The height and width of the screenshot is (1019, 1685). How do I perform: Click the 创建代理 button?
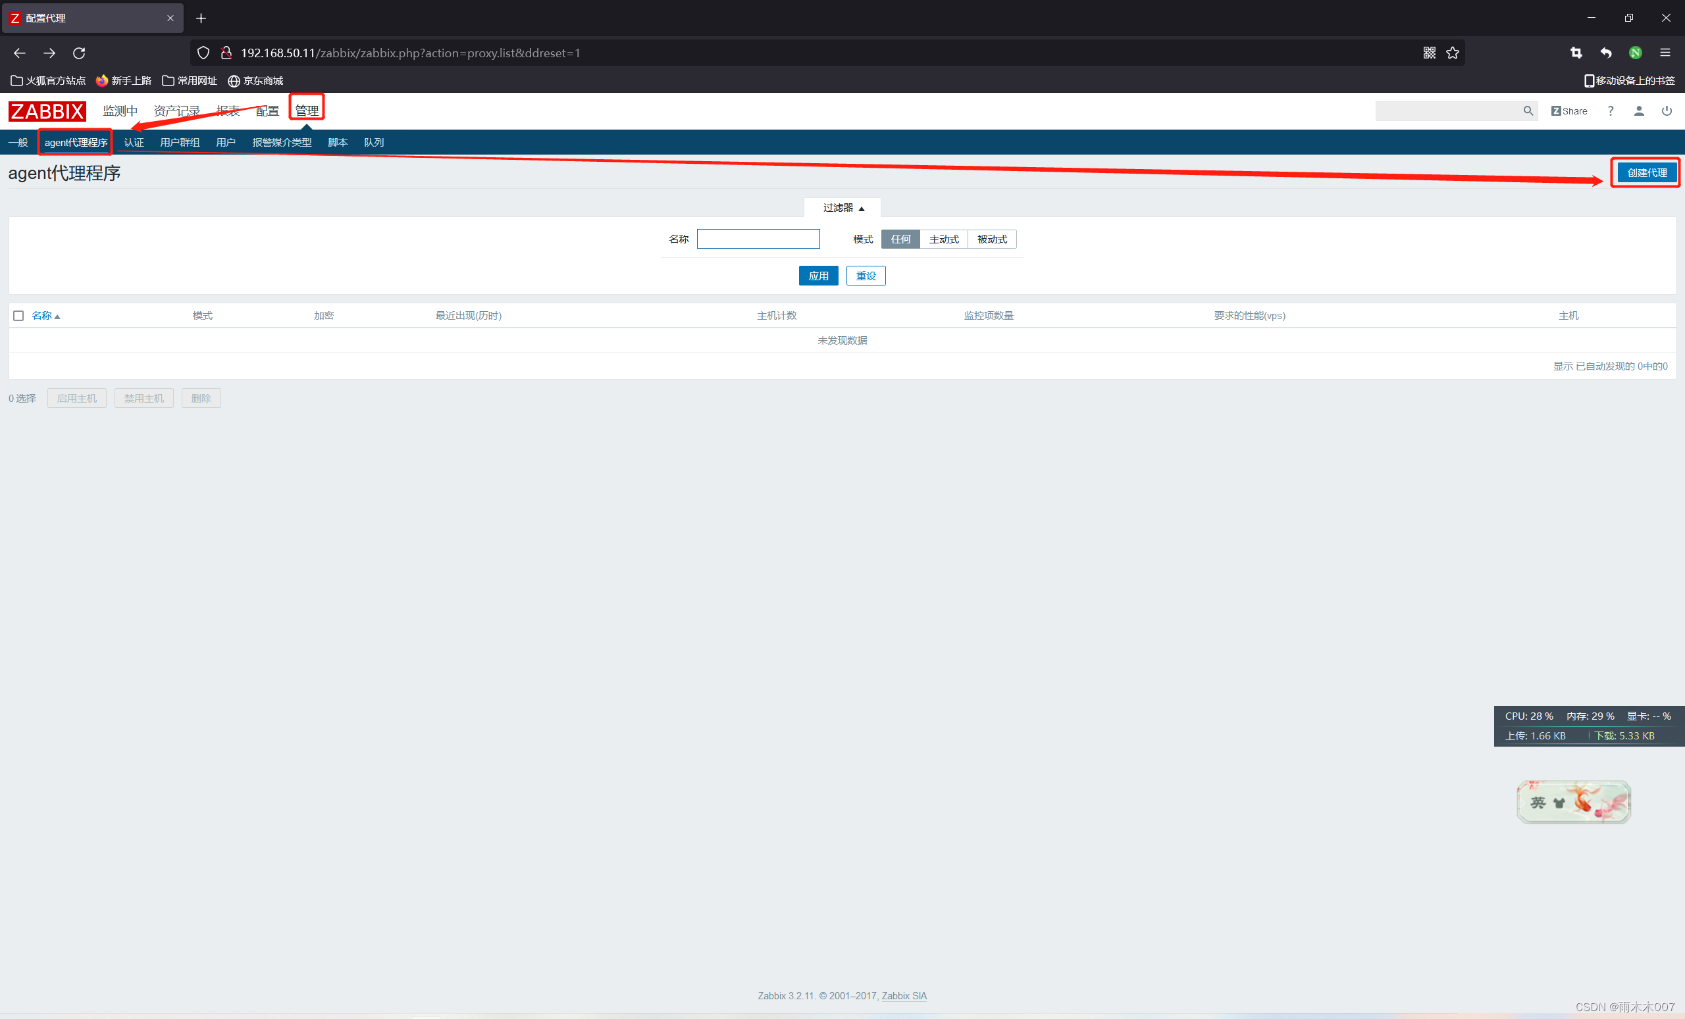pos(1646,173)
